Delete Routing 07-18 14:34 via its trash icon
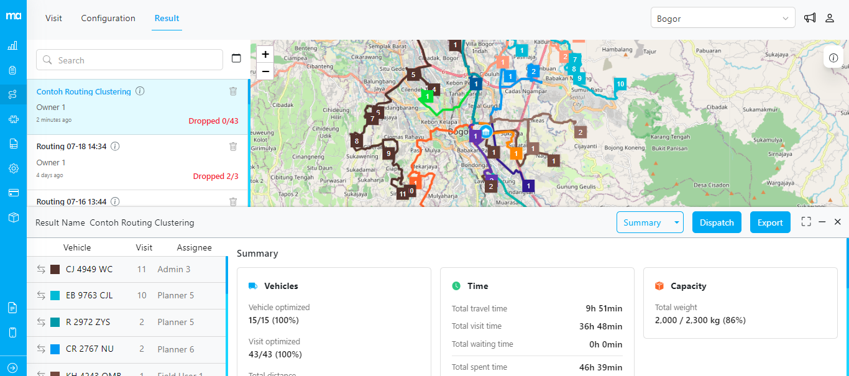 coord(233,146)
